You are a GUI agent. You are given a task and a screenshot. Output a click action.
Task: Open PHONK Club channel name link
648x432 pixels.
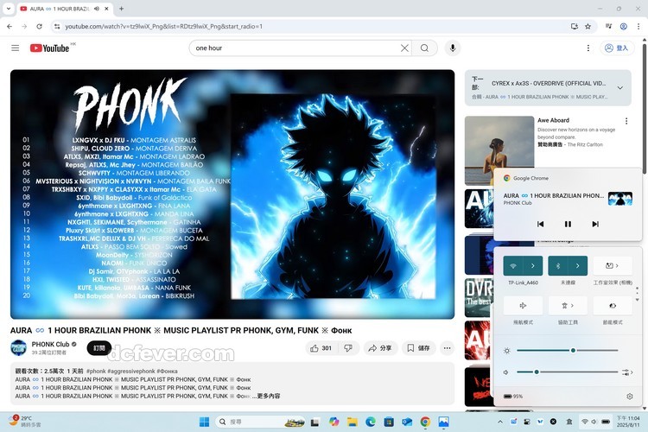click(50, 344)
